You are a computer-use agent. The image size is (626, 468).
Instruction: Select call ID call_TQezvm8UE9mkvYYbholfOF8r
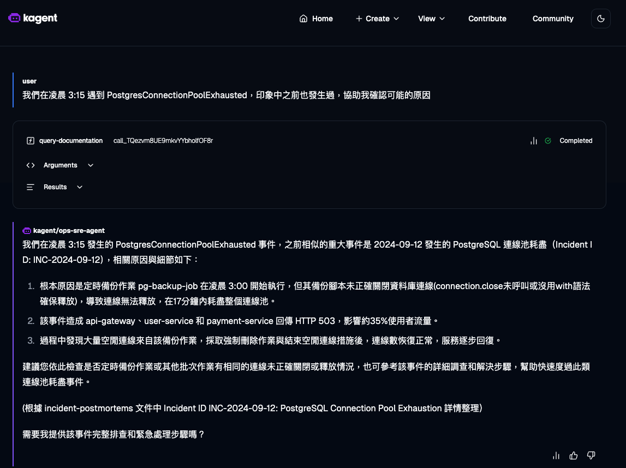(x=163, y=140)
